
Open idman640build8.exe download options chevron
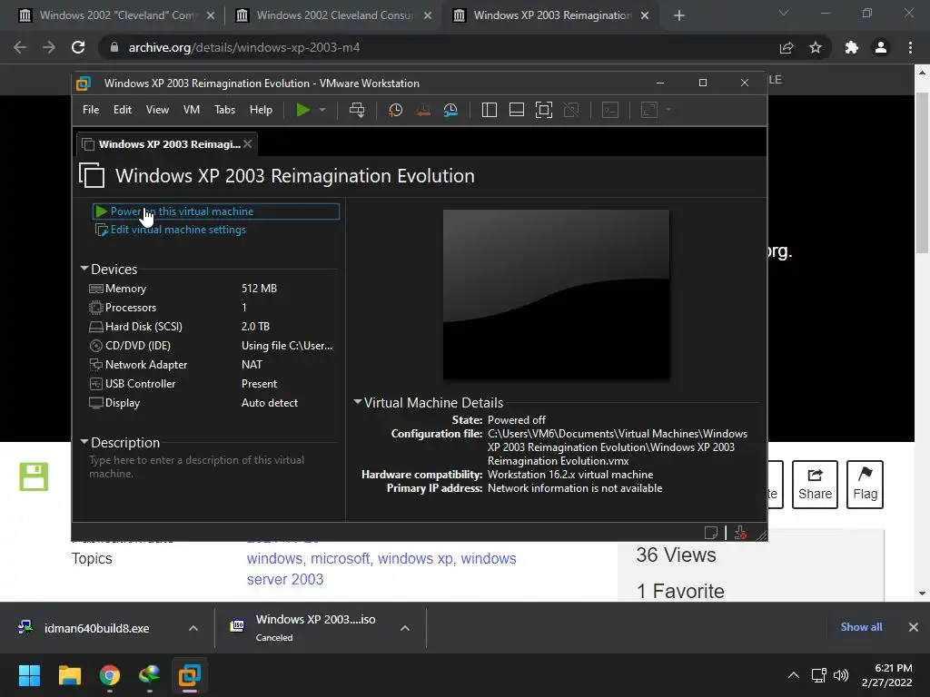pyautogui.click(x=193, y=628)
